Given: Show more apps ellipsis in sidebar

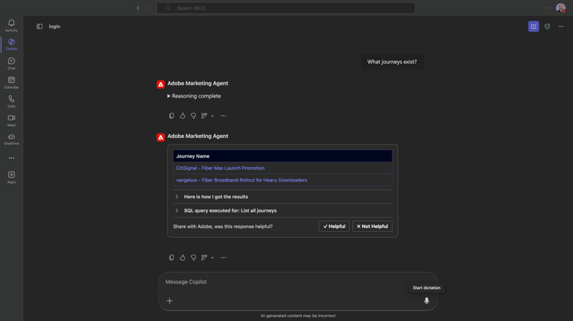Looking at the screenshot, I should pos(11,158).
